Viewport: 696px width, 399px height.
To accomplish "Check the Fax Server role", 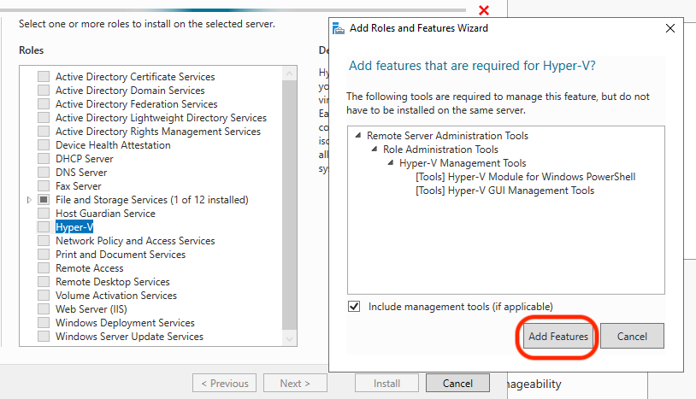I will pyautogui.click(x=44, y=185).
